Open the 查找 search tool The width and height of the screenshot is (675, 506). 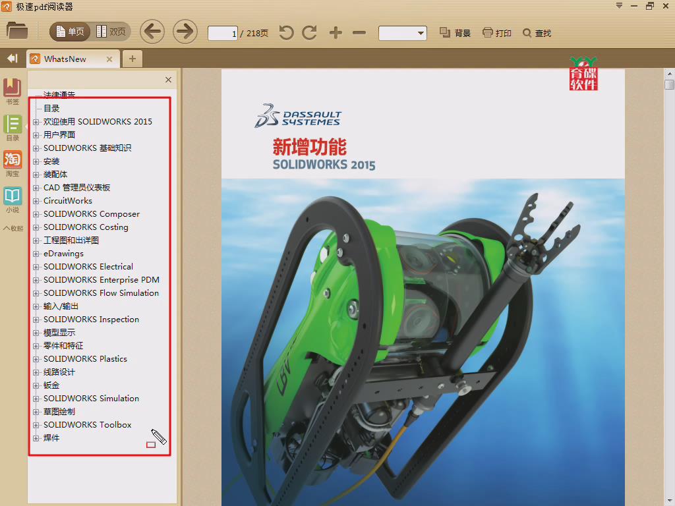(x=537, y=33)
